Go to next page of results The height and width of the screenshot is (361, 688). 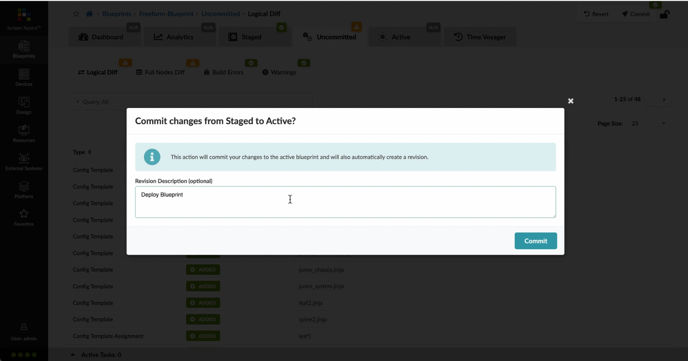click(663, 99)
